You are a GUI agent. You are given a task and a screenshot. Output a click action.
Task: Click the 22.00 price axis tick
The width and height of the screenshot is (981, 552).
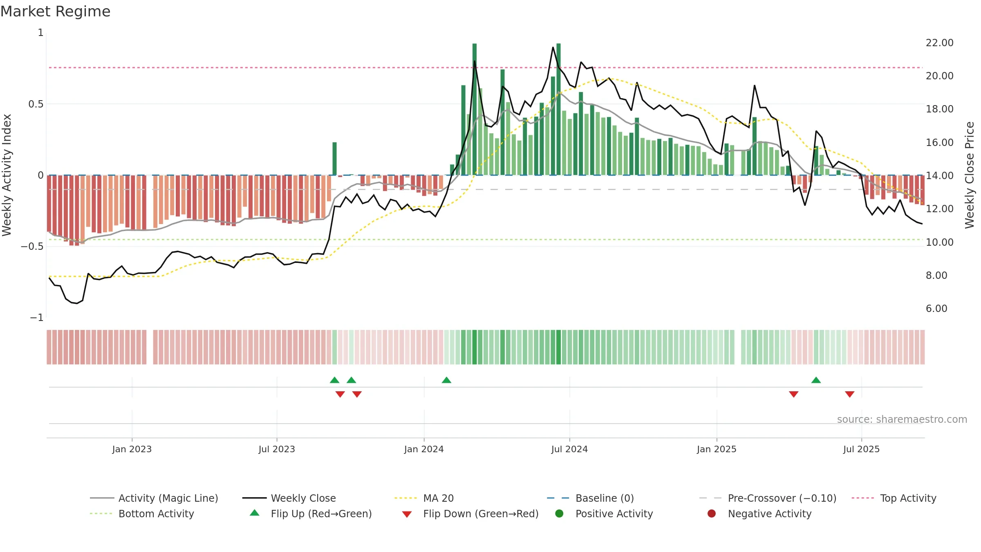click(940, 43)
